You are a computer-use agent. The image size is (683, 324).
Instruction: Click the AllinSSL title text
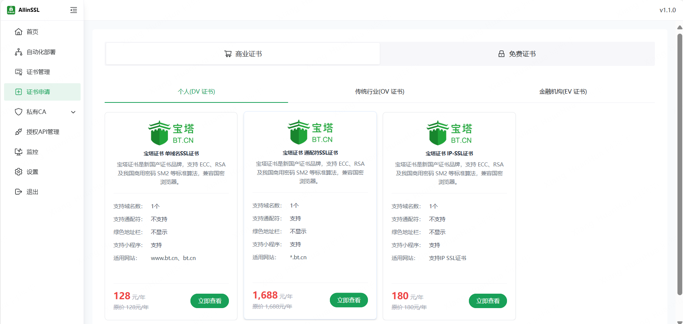tap(29, 10)
